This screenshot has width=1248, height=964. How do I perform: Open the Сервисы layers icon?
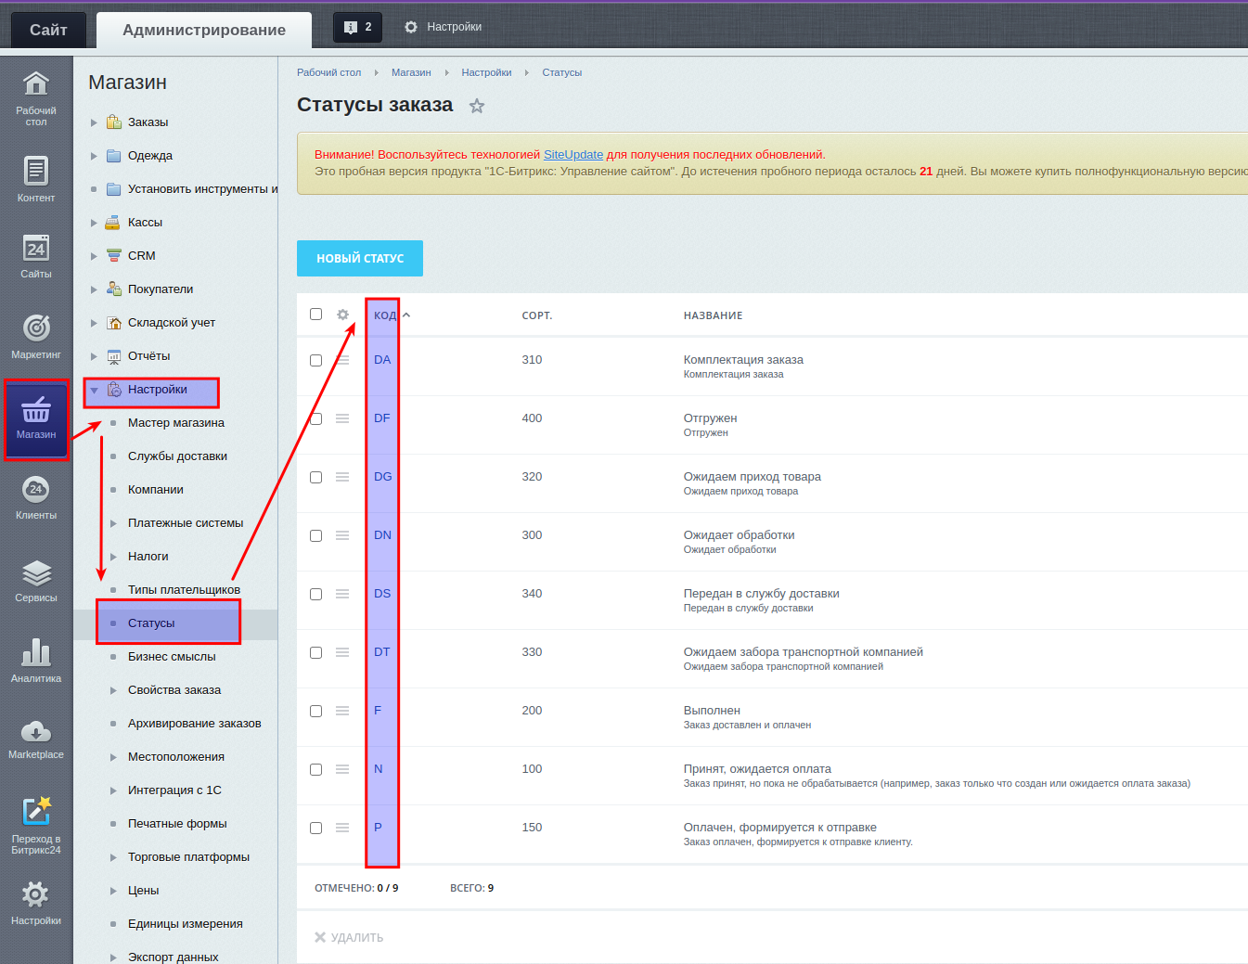tap(35, 574)
